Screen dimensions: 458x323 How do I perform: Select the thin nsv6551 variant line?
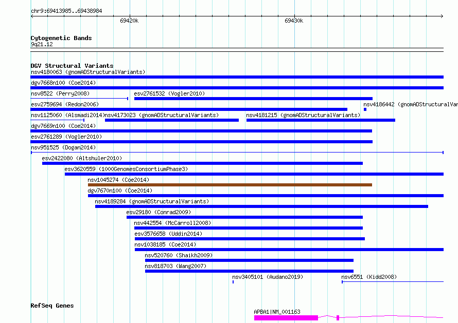(x=393, y=282)
